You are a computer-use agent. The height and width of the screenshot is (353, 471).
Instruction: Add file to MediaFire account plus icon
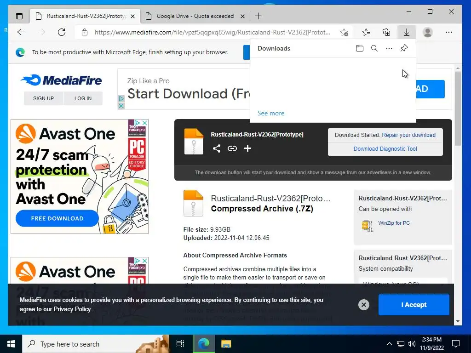(247, 148)
